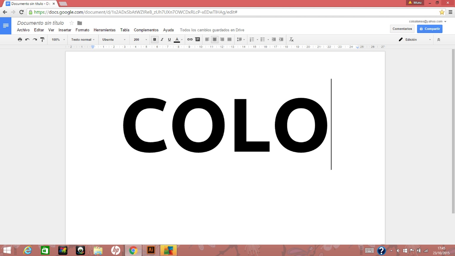
Task: Insert a comment from the toolbar
Action: [198, 39]
